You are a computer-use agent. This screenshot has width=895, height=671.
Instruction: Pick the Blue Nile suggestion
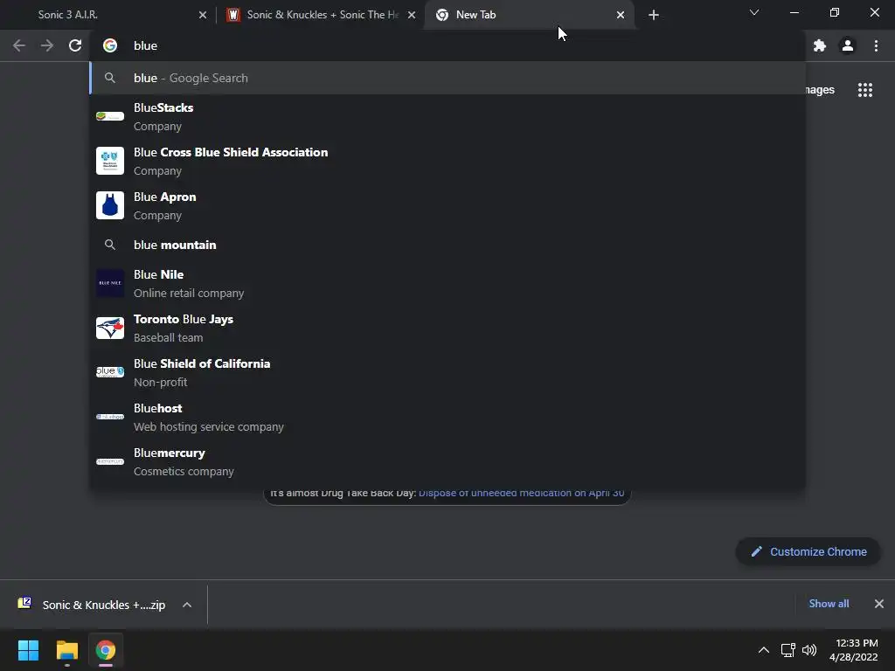click(x=447, y=284)
